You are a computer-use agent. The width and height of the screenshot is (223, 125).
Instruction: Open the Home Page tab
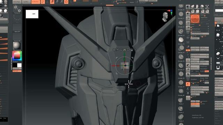(x=17, y=2)
